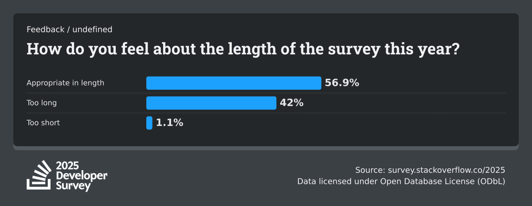532x206 pixels.
Task: Click the 42% value label
Action: (x=292, y=103)
